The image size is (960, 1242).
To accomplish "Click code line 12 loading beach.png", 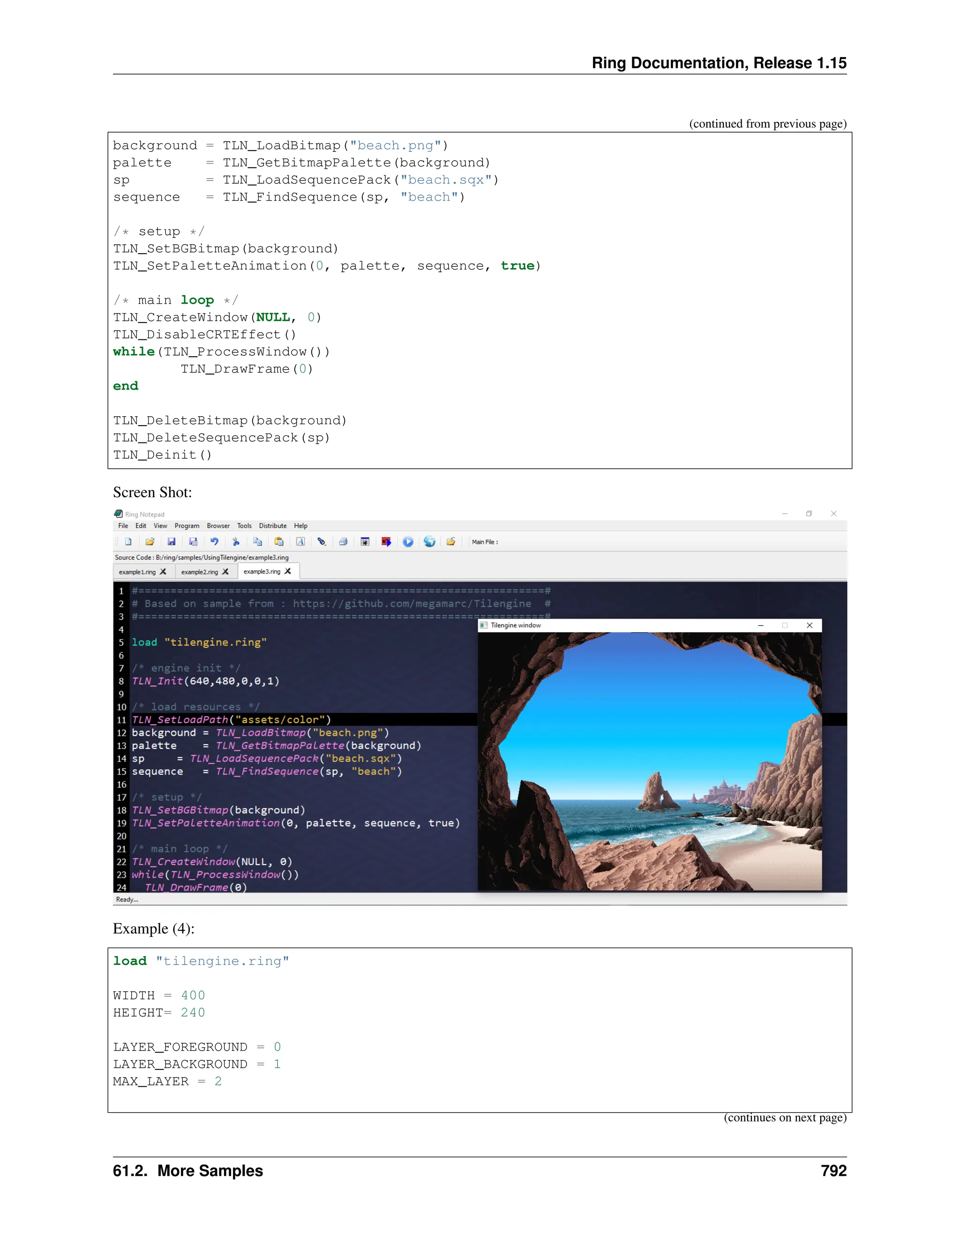I will pyautogui.click(x=261, y=733).
